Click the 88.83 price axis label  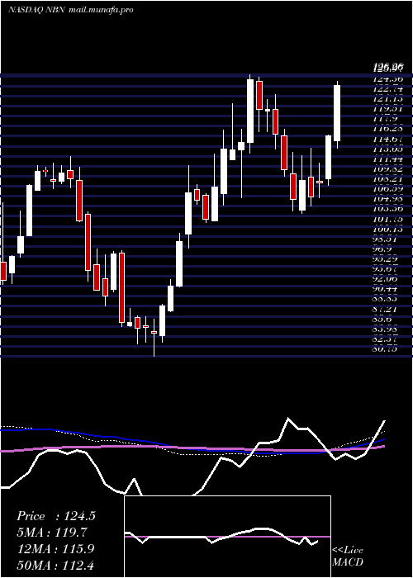[x=386, y=299]
